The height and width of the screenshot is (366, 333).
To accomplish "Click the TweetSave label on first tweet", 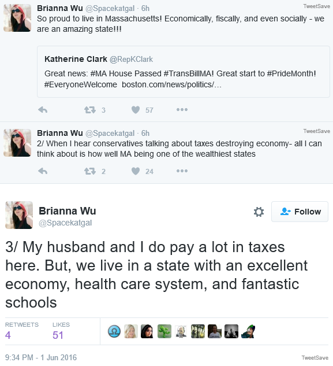I will 316,6.
